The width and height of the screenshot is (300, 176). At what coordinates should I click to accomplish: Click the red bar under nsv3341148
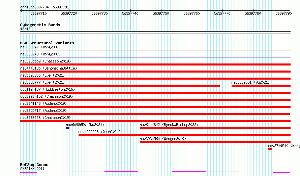(155, 107)
